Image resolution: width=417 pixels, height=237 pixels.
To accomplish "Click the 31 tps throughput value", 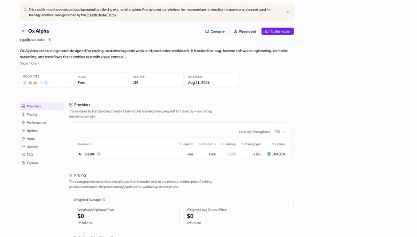I will (x=256, y=154).
